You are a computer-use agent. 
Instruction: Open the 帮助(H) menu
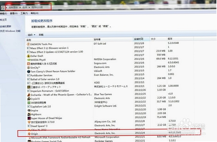[35, 13]
